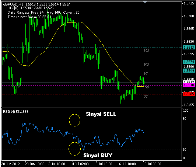This screenshot has height=167, width=196.
Task: Click the Daily Ranges info text
Action: point(43,13)
